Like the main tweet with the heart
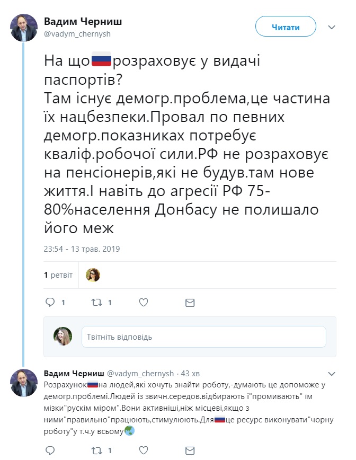356x460 pixels. pyautogui.click(x=143, y=301)
